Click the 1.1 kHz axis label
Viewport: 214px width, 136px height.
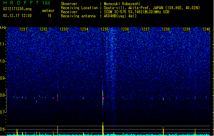click(3, 44)
